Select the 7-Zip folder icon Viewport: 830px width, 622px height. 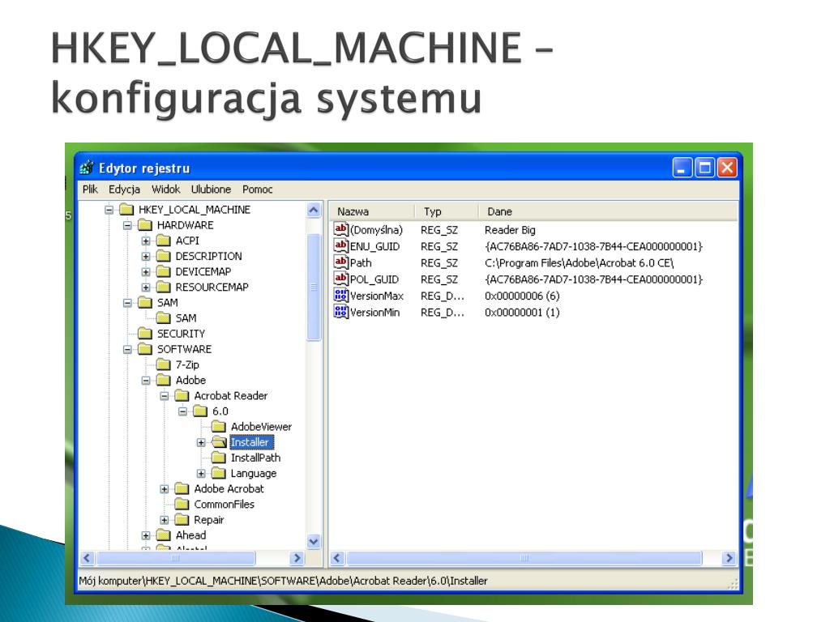tap(164, 364)
